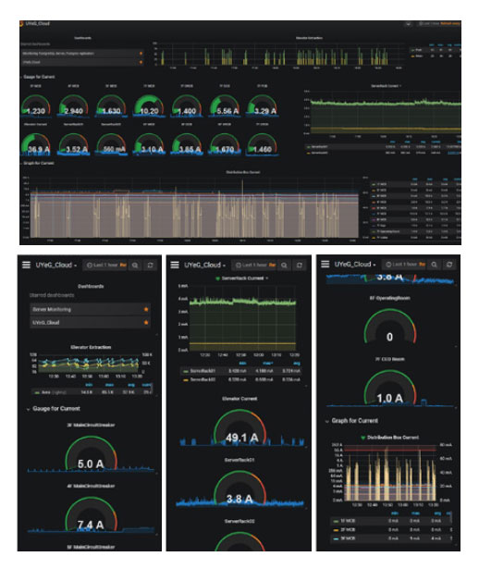Open Server Monitoring starred dashboard
The width and height of the screenshot is (479, 569).
(x=90, y=310)
